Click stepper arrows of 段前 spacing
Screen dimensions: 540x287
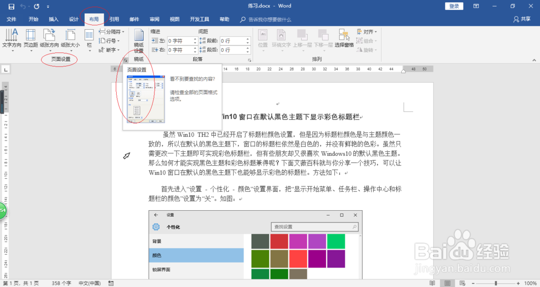coord(248,41)
